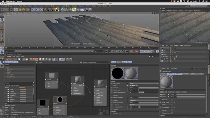Add a Light object from toolbar
The width and height of the screenshot is (210, 118).
[90, 10]
